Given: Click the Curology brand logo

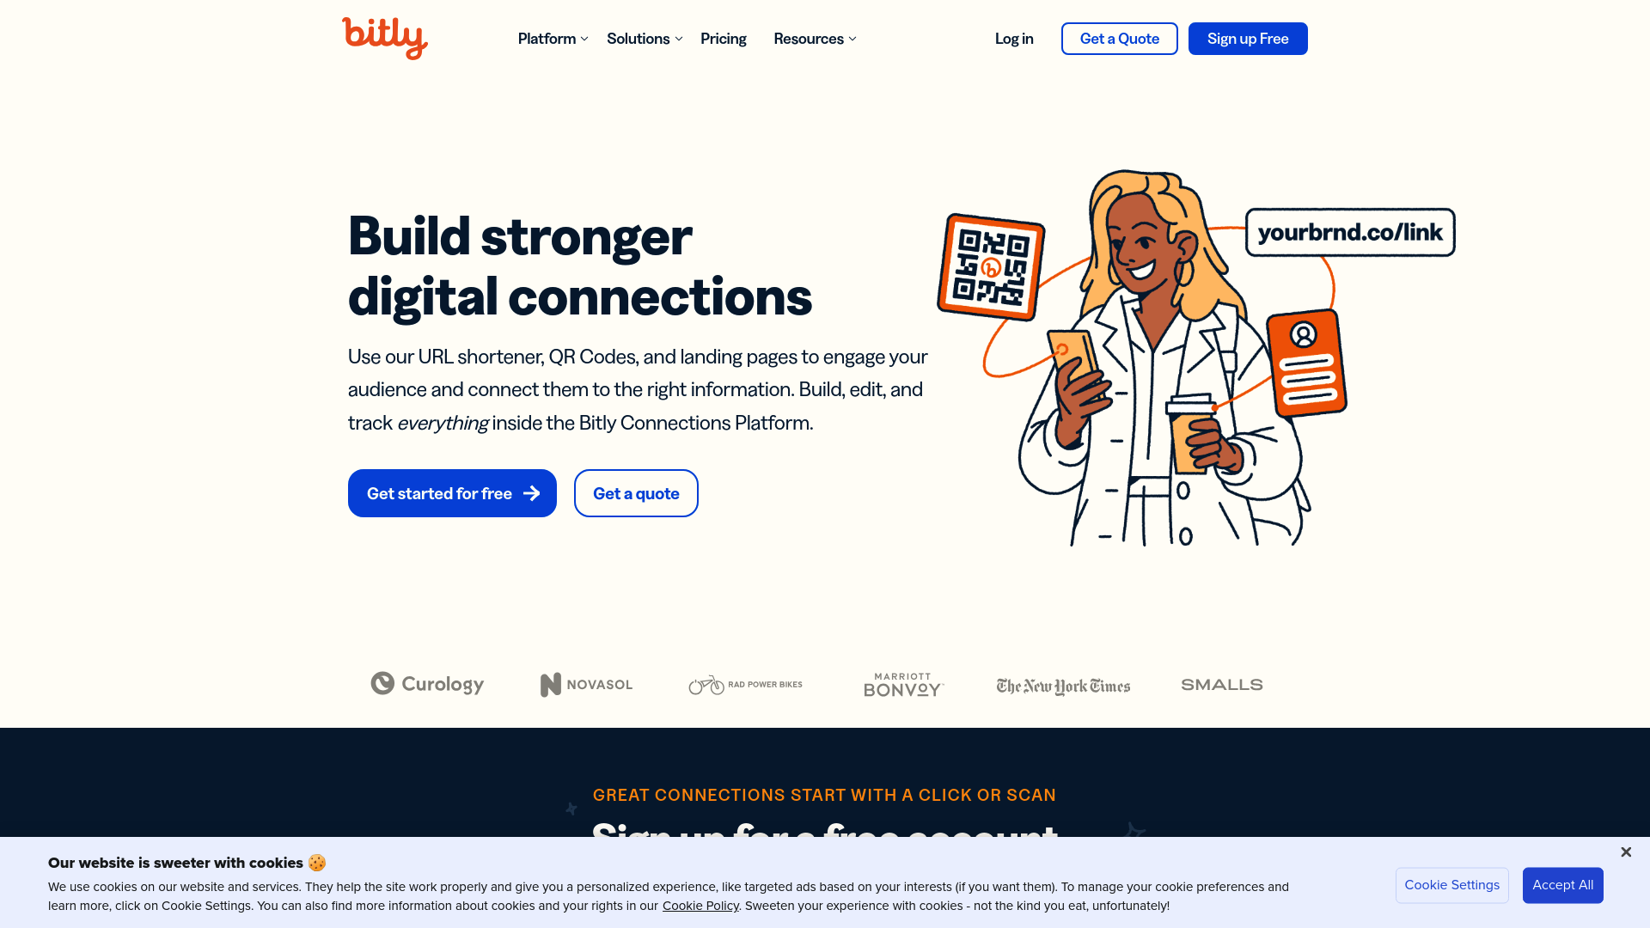Looking at the screenshot, I should click(x=427, y=683).
